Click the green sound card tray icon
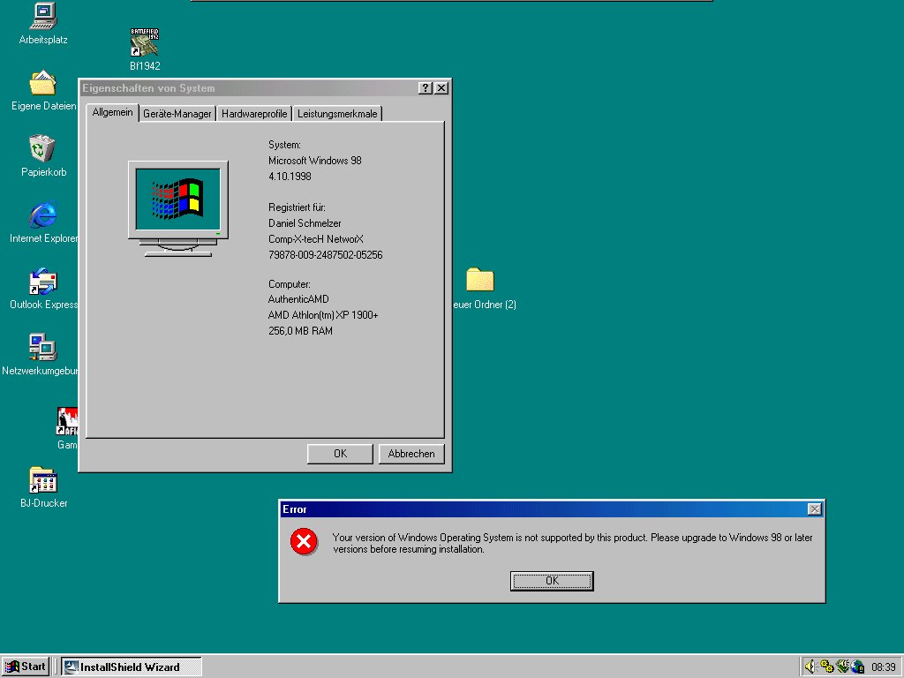 842,667
